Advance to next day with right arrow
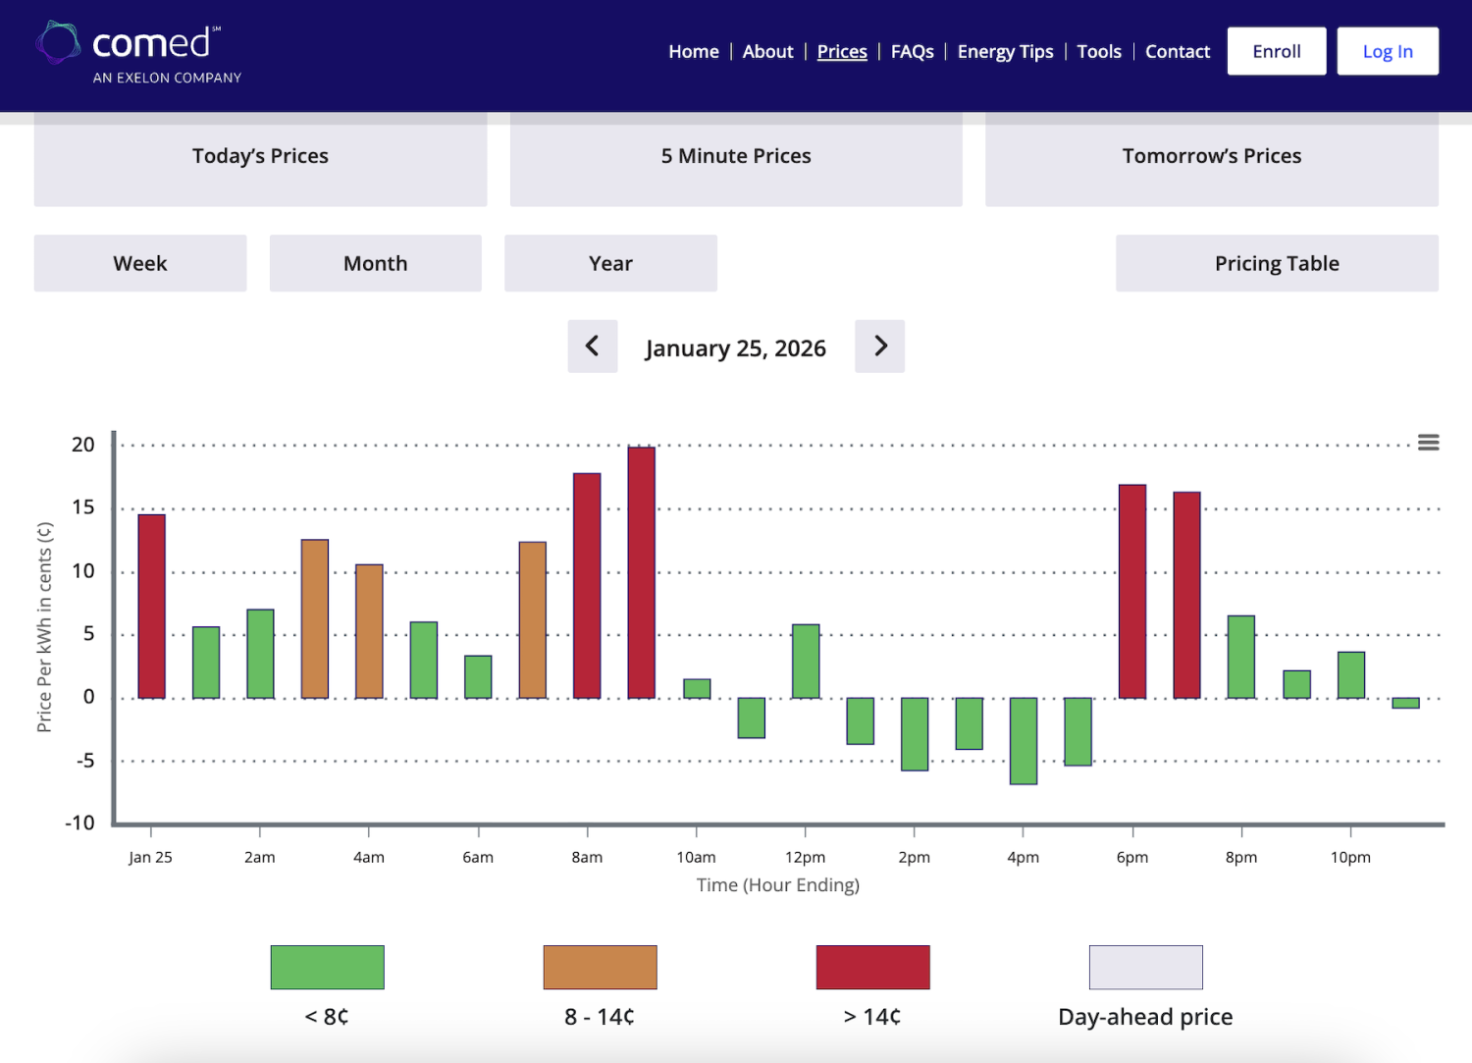The width and height of the screenshot is (1472, 1063). click(x=879, y=345)
